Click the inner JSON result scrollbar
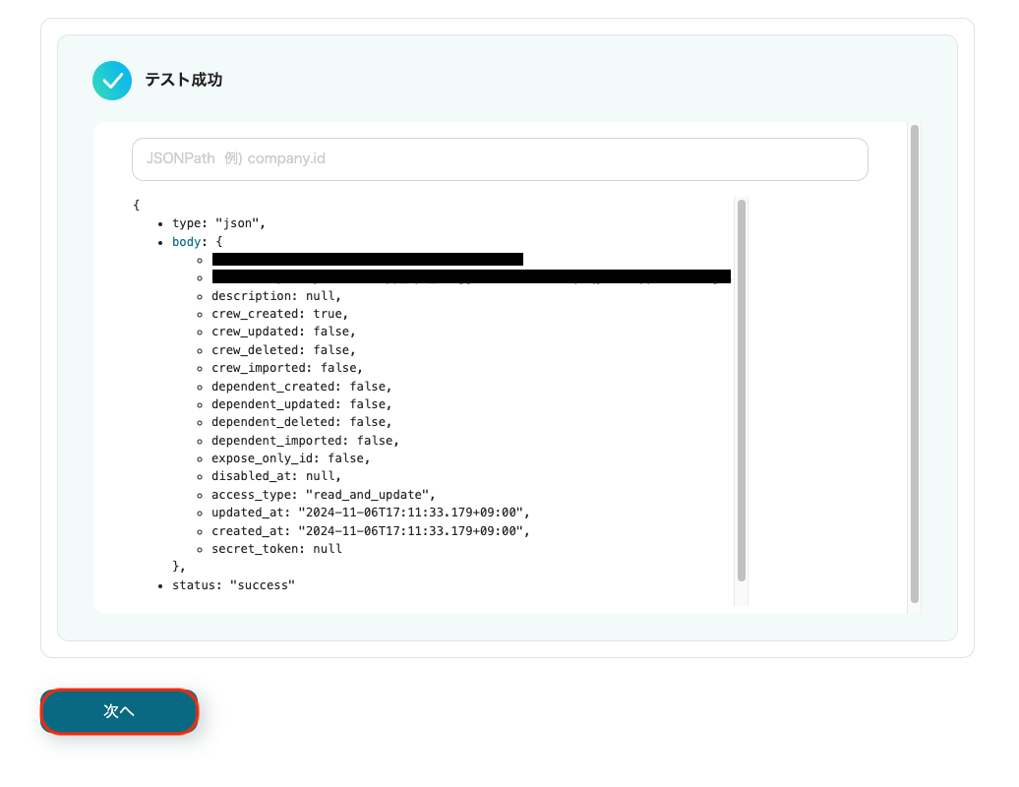The width and height of the screenshot is (1019, 787). [x=742, y=391]
